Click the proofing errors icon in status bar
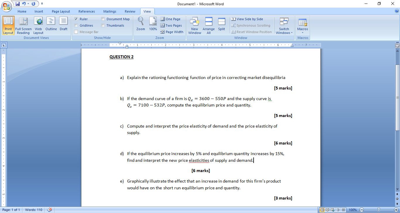This screenshot has height=213, width=400. coord(49,209)
